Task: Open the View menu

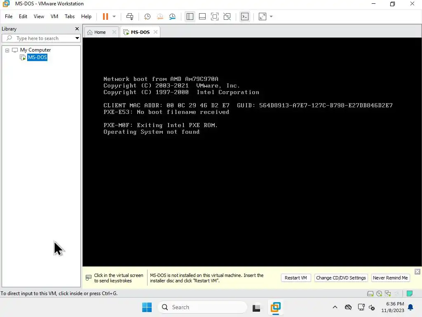Action: tap(39, 17)
